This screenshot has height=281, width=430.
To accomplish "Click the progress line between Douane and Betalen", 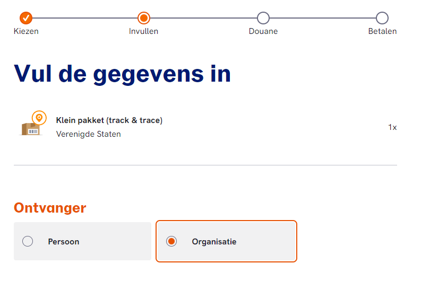I will click(x=323, y=18).
